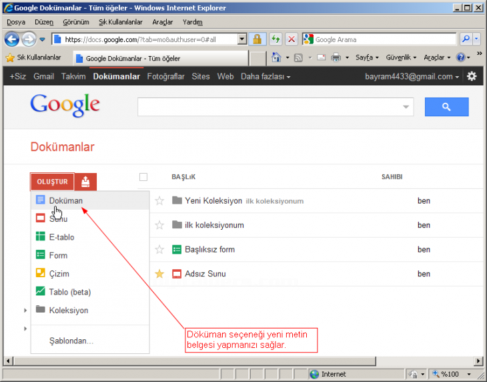Choose Çizim from the create menu
The width and height of the screenshot is (487, 382).
click(x=90, y=274)
